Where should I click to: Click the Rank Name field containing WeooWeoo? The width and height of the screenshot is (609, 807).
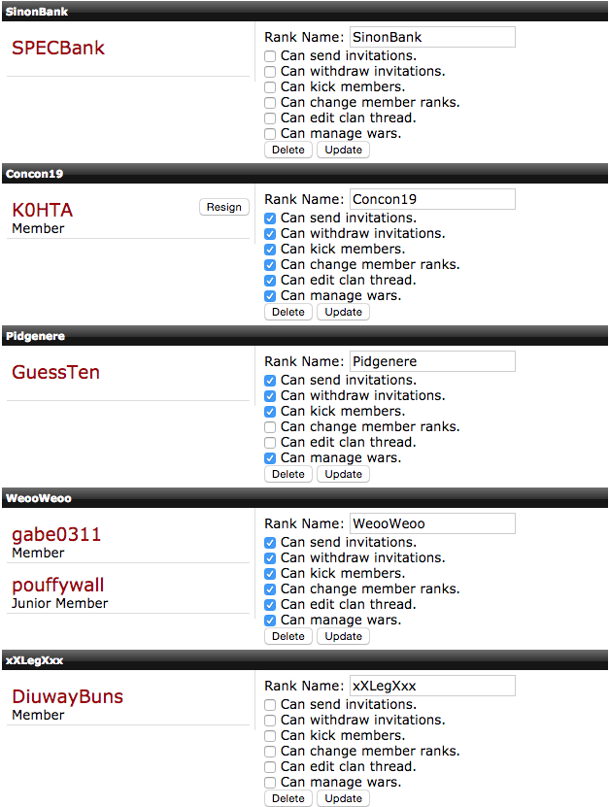click(432, 523)
